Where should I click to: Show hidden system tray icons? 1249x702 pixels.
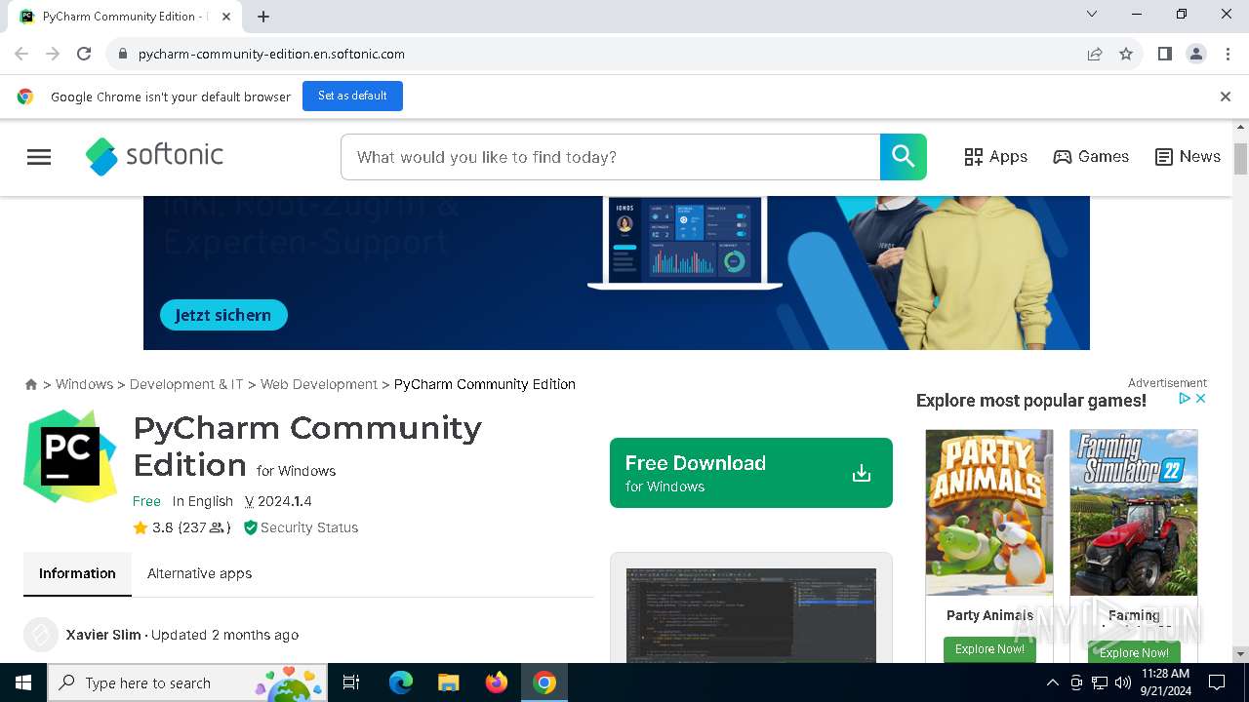pyautogui.click(x=1052, y=682)
